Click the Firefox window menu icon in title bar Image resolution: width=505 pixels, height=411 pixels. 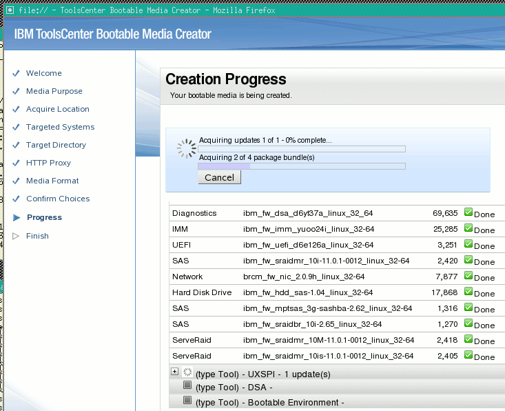(x=10, y=10)
